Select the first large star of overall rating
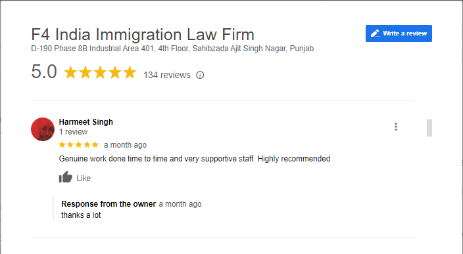This screenshot has height=254, width=463. point(70,72)
